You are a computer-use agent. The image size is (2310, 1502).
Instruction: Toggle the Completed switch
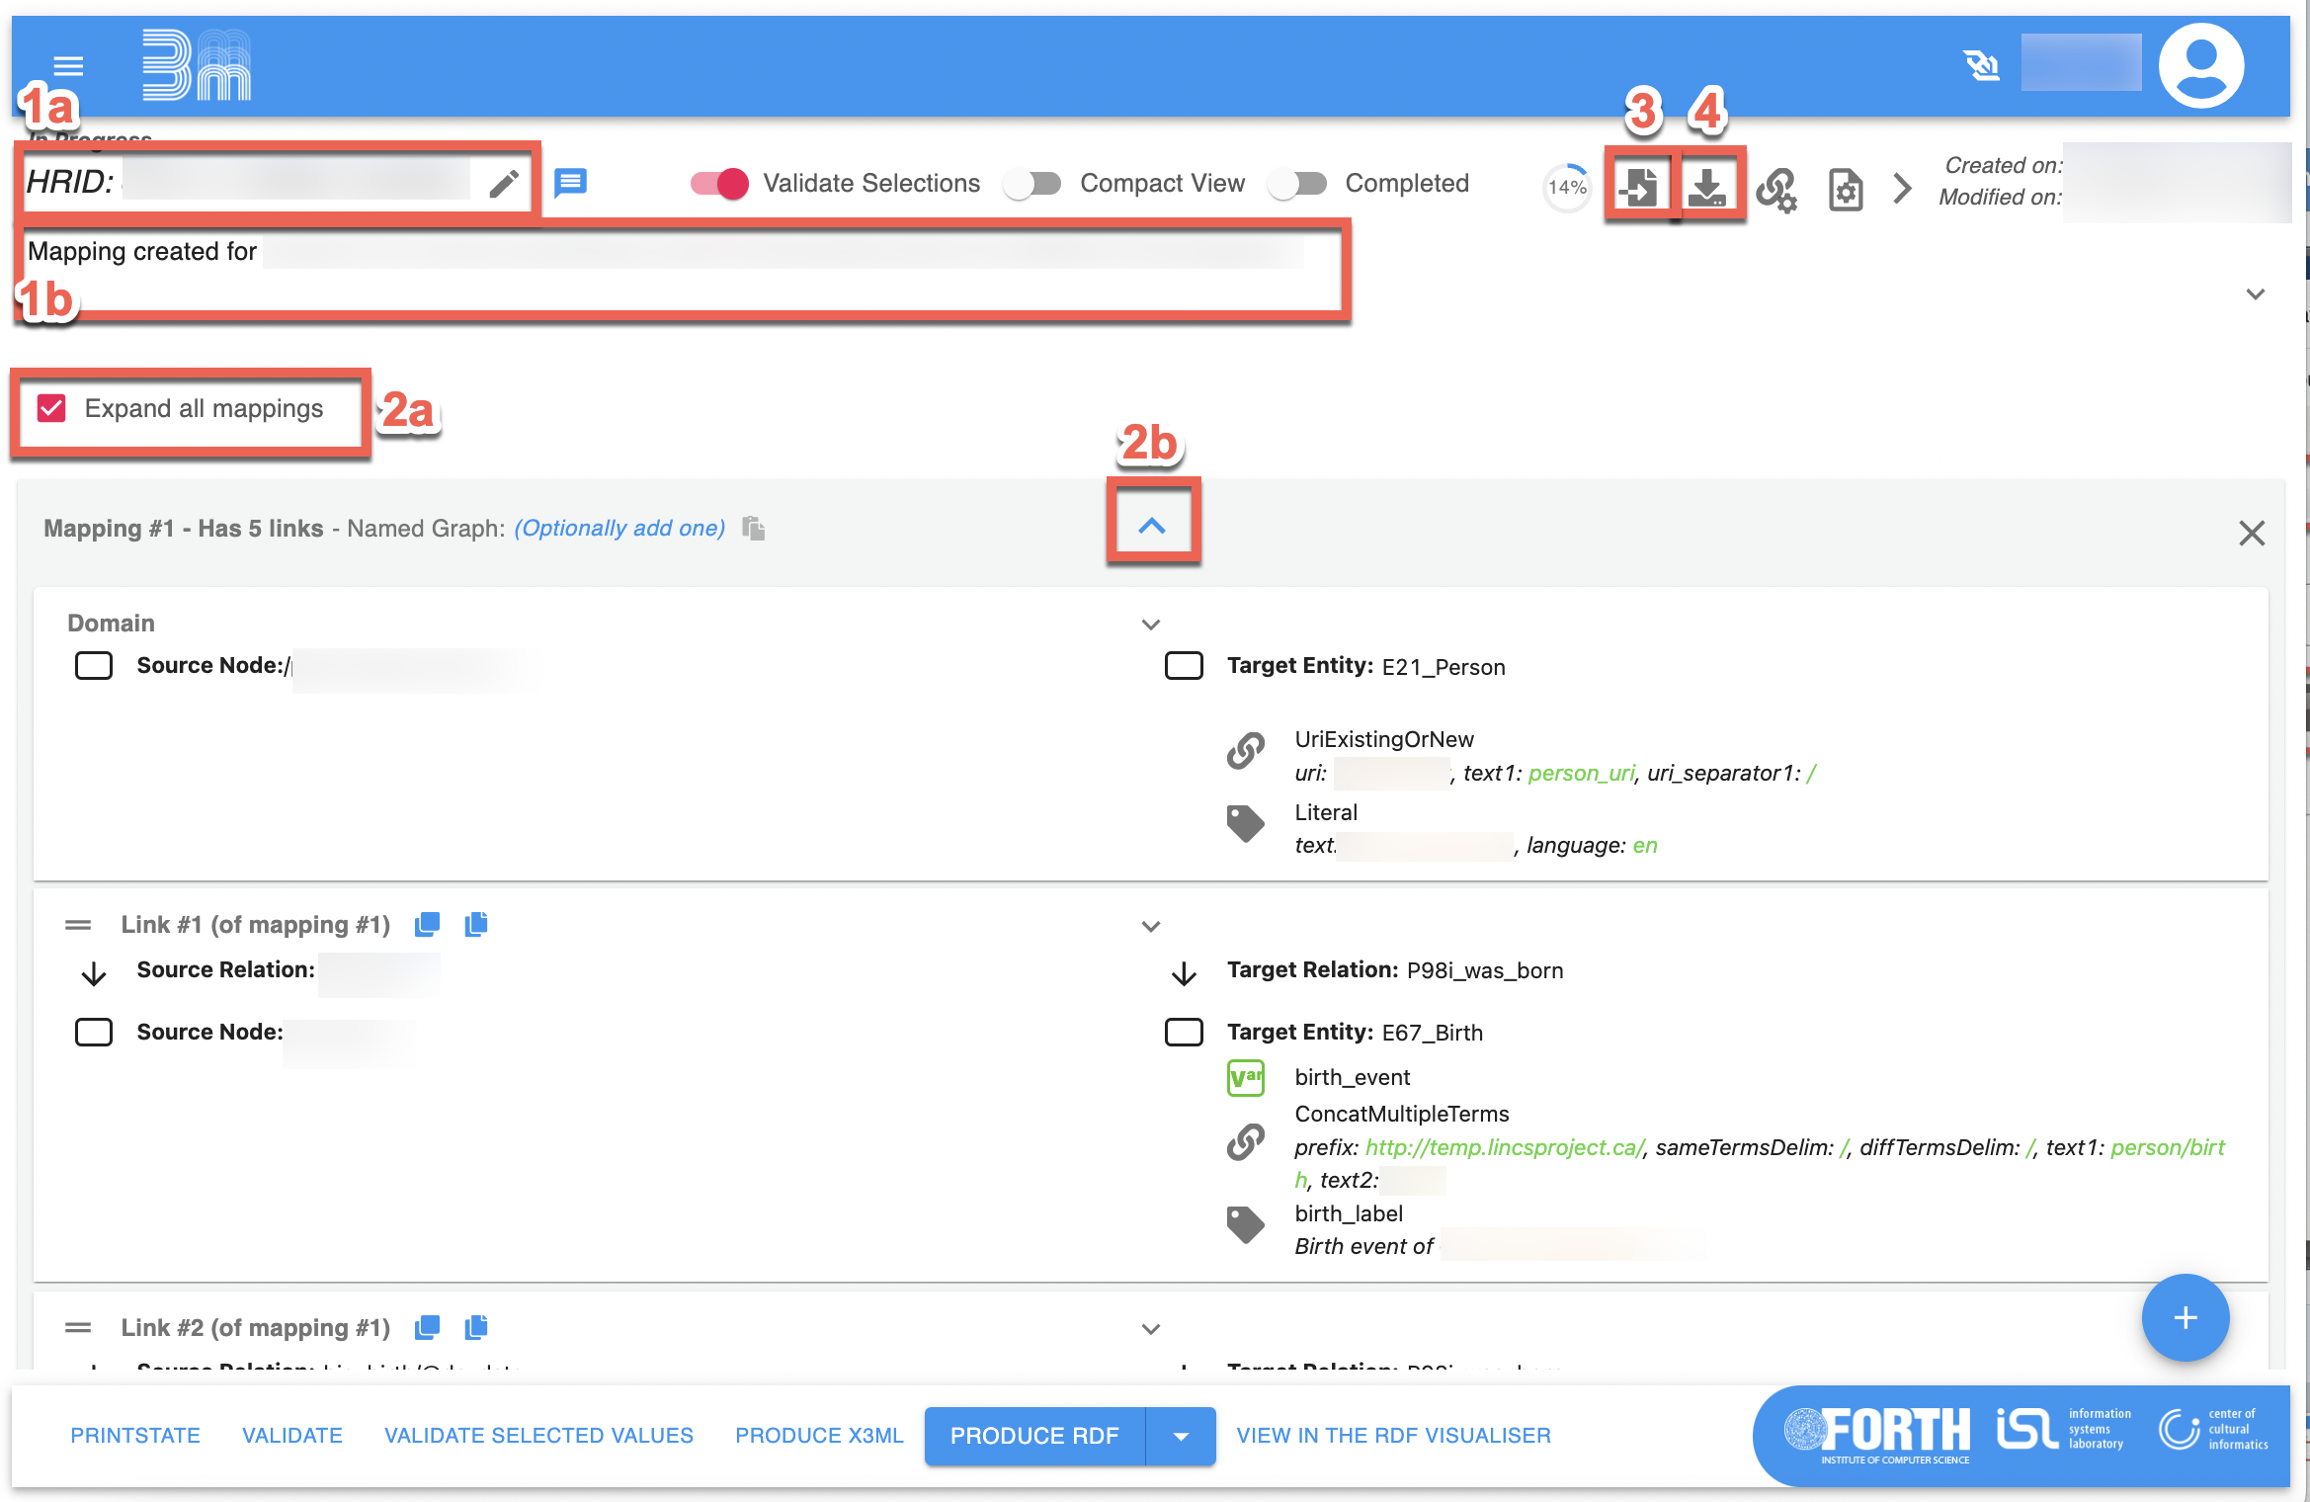point(1297,184)
